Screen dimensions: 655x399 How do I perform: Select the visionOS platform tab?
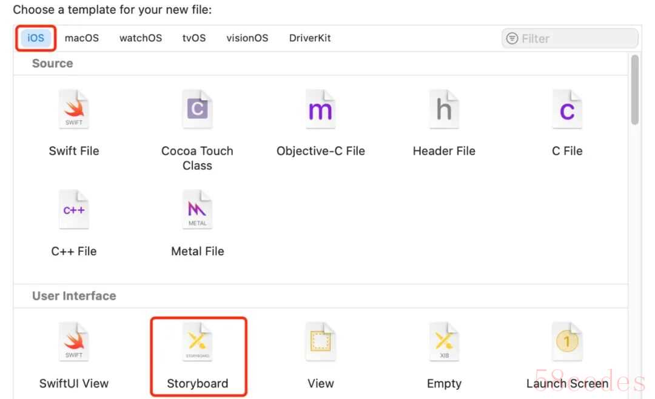click(247, 38)
